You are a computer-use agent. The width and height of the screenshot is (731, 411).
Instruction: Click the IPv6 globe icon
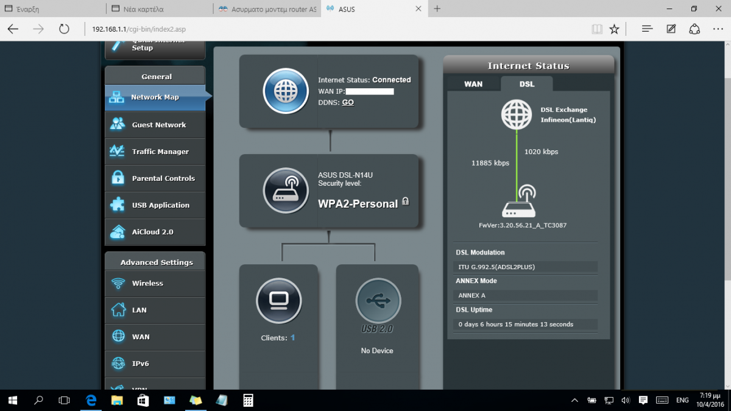tap(118, 364)
